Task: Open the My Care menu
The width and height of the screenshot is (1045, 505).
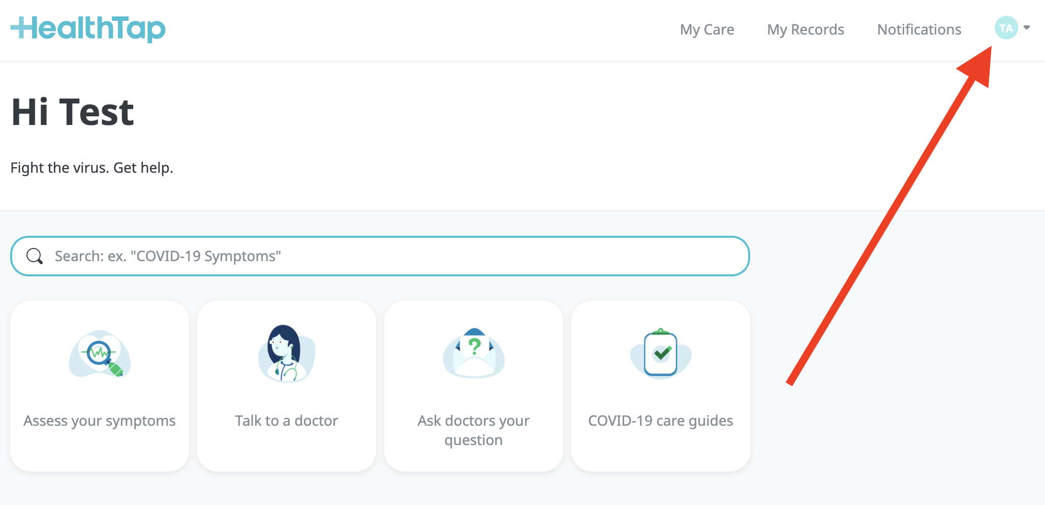Action: click(707, 29)
